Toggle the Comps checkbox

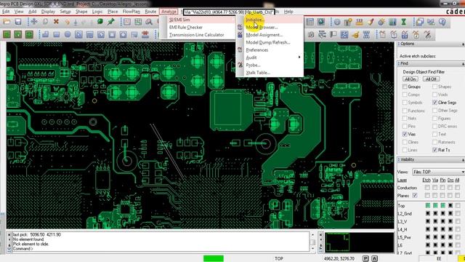click(x=405, y=95)
